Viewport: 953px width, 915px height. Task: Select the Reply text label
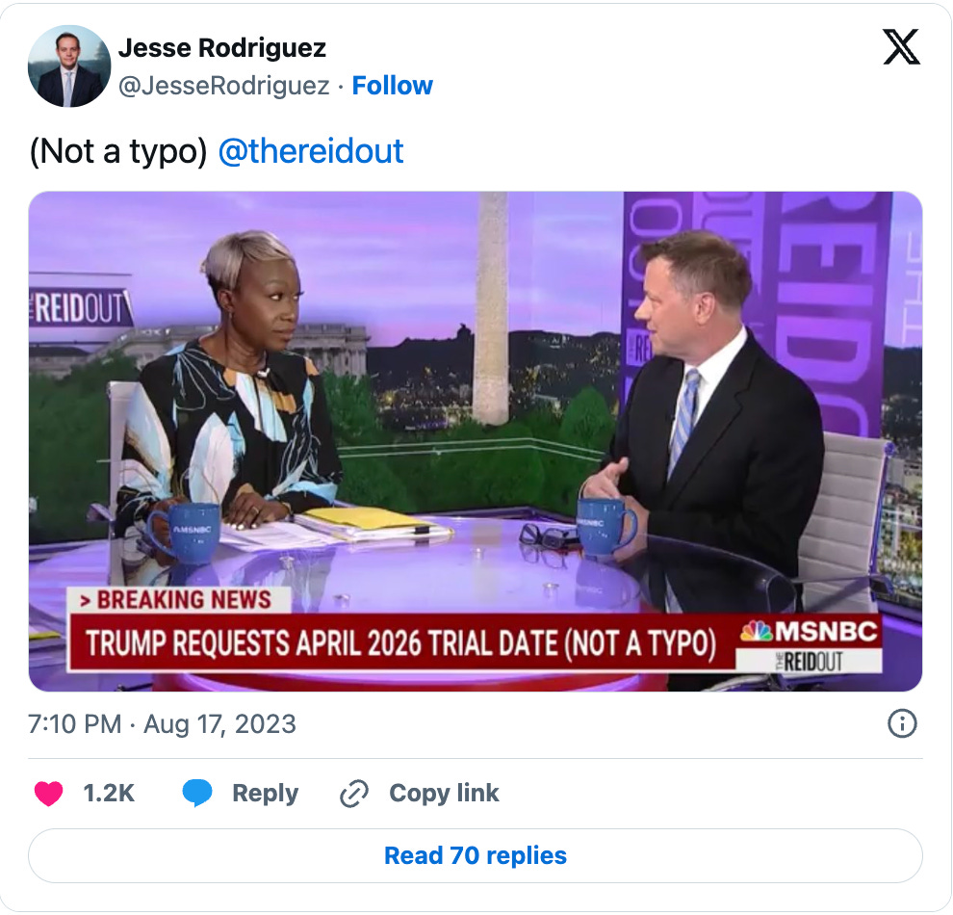pos(265,794)
